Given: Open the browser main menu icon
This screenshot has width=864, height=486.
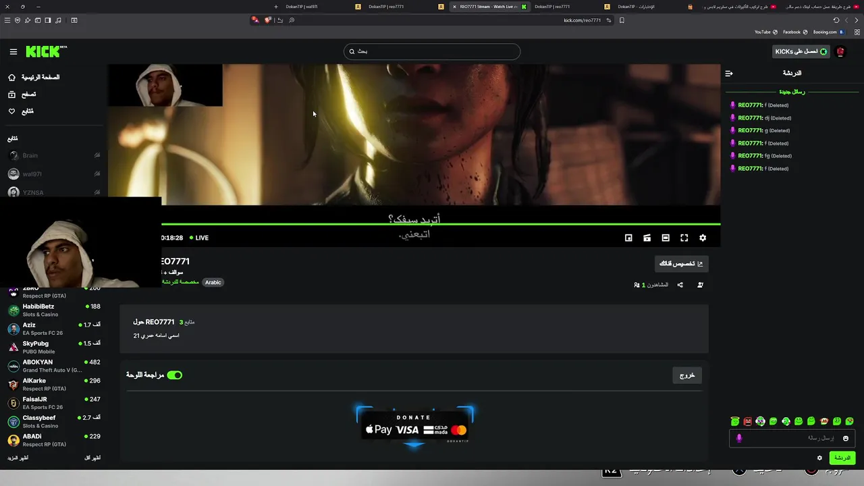Looking at the screenshot, I should click(x=7, y=20).
